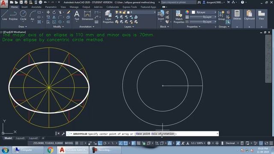
Task: Switch to the Layout1 tab
Action: point(20,138)
